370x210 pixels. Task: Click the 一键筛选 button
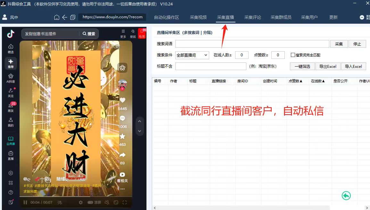click(x=302, y=66)
